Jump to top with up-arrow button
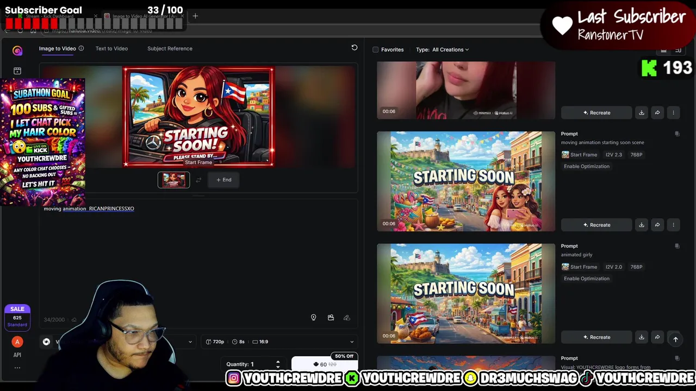This screenshot has height=391, width=696. point(675,339)
